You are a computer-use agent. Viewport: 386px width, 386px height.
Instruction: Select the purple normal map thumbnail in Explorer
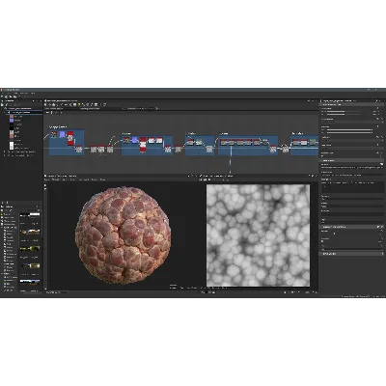click(12, 121)
